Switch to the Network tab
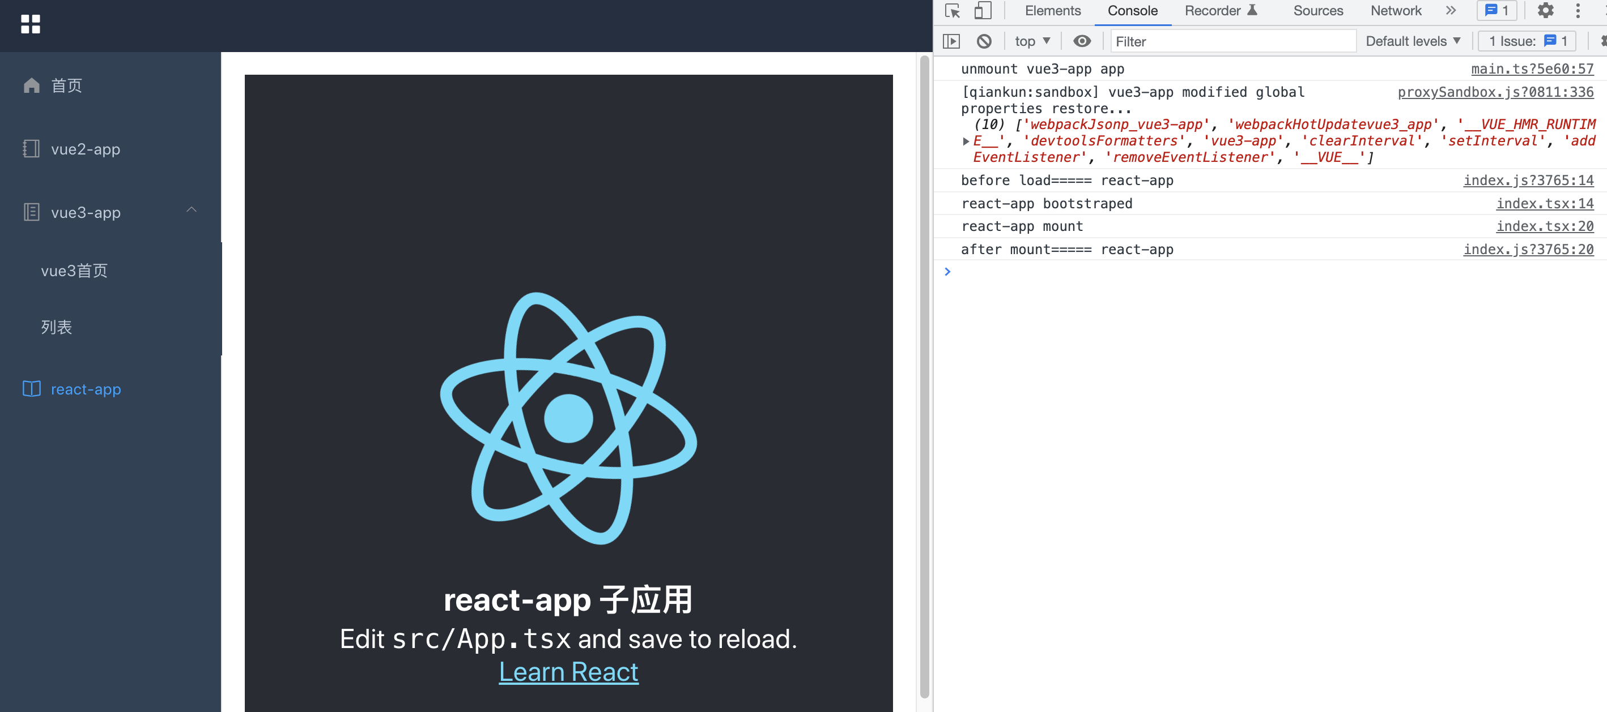 coord(1396,11)
